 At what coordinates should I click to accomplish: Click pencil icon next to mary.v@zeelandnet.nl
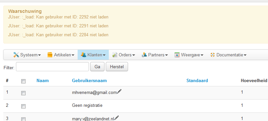click(x=116, y=118)
